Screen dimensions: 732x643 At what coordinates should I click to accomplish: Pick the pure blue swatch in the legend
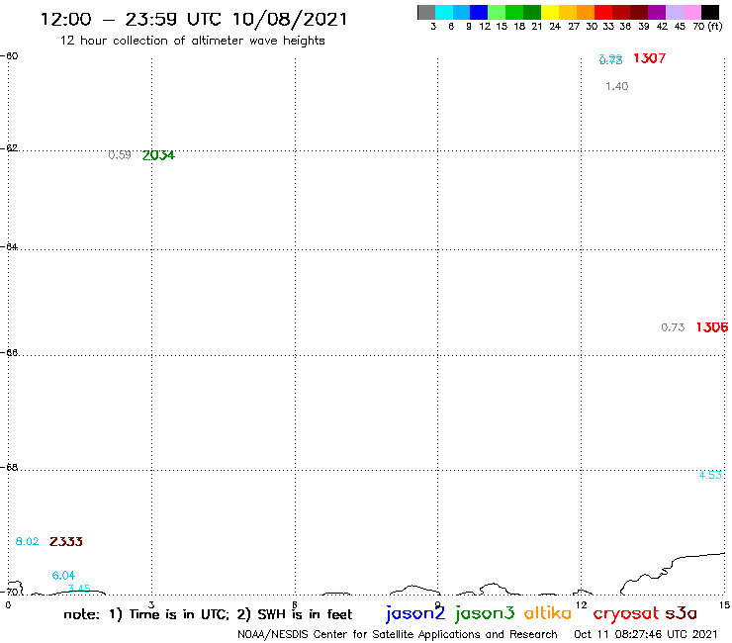(x=479, y=12)
